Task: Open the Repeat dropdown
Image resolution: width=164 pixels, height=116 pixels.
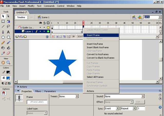Action: click(x=134, y=108)
